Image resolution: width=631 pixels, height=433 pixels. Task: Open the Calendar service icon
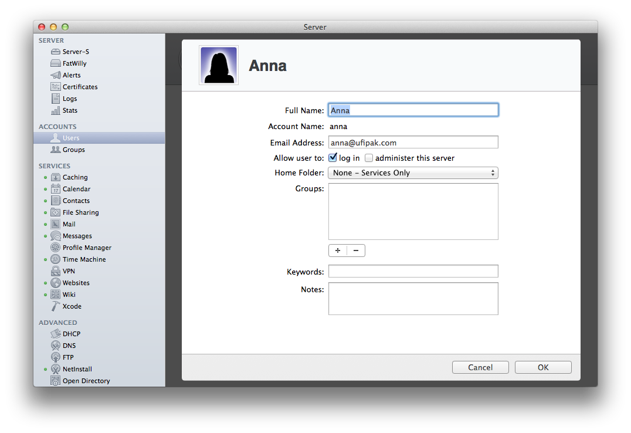[56, 189]
